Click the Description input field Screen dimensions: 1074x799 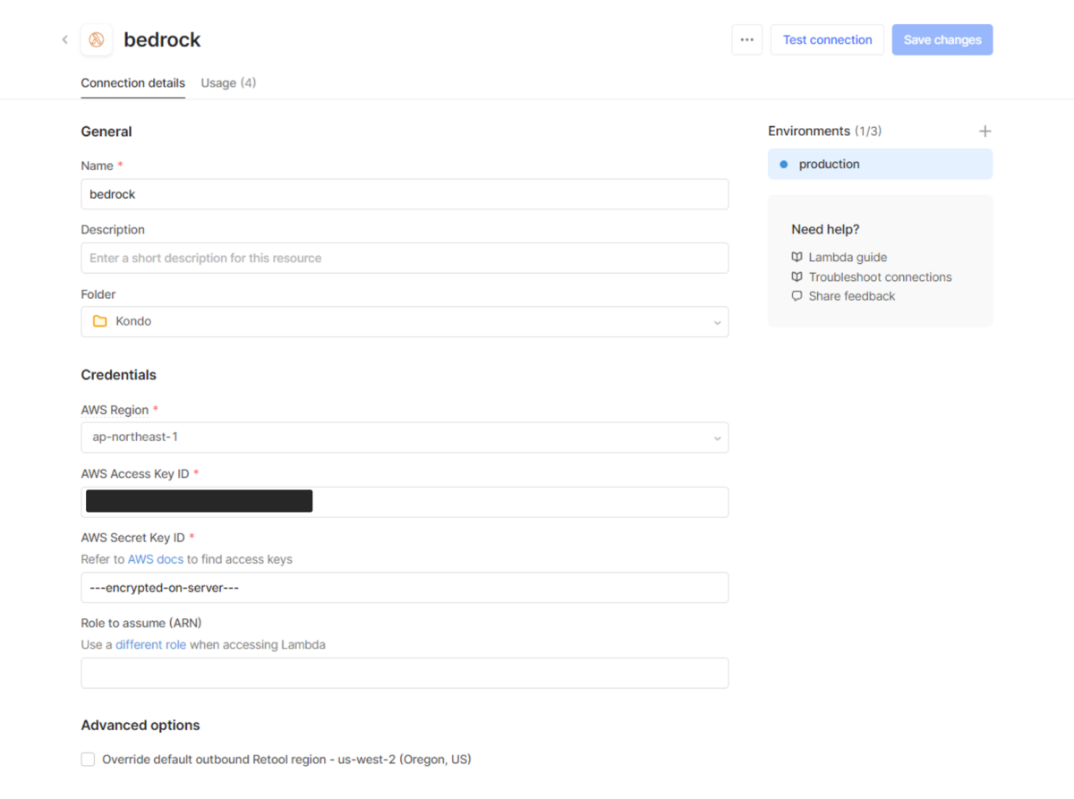[x=405, y=258]
